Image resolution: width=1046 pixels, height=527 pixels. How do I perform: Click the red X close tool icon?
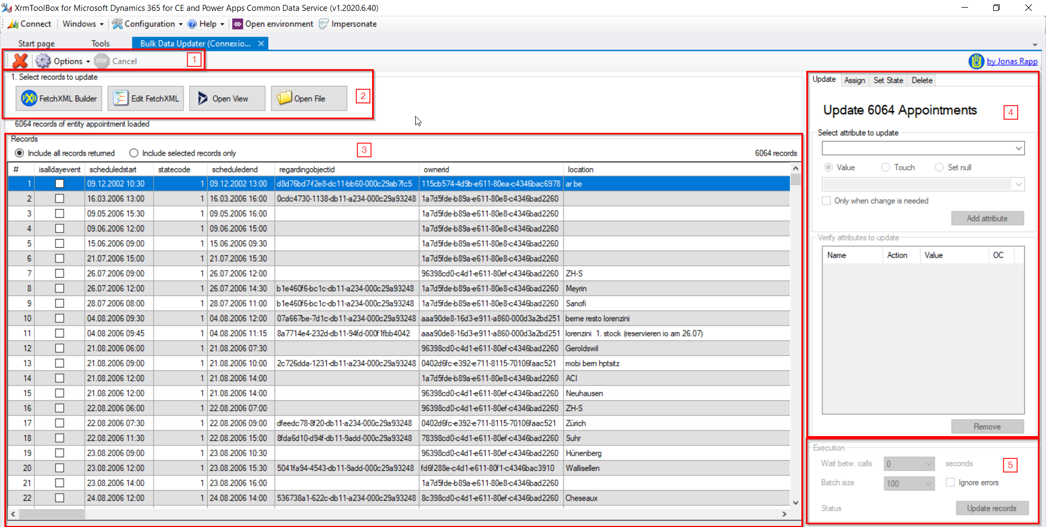coord(20,61)
